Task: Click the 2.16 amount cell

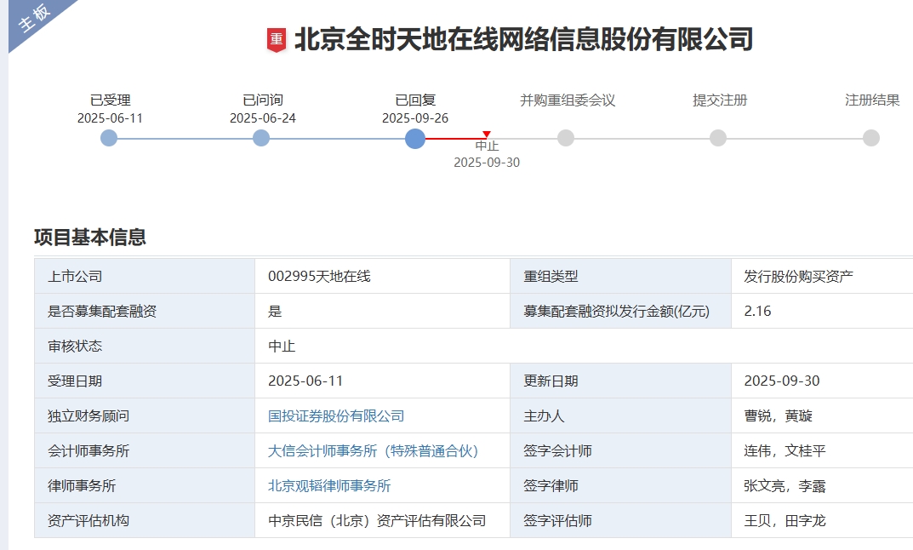Action: click(822, 311)
